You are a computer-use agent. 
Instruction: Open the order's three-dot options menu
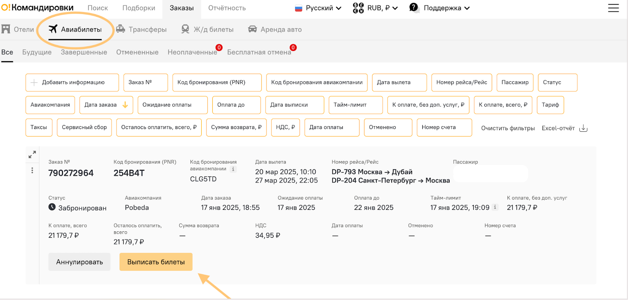click(32, 170)
